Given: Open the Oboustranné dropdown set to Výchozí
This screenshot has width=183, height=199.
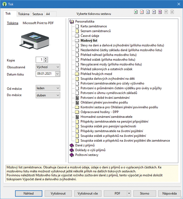Looking at the screenshot, I should coord(48,67).
